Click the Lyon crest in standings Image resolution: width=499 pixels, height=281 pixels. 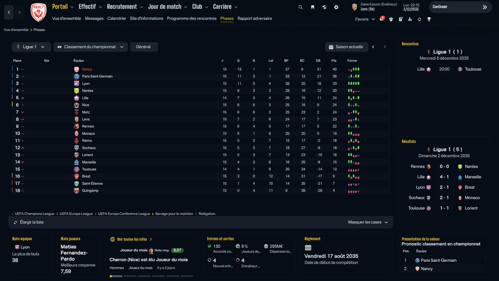tap(77, 84)
